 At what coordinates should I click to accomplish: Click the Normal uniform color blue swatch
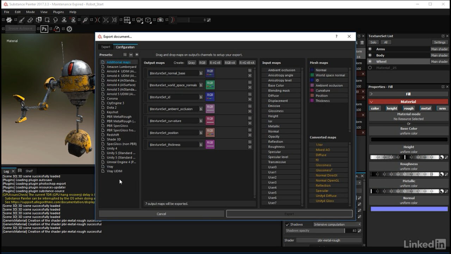coord(409,209)
